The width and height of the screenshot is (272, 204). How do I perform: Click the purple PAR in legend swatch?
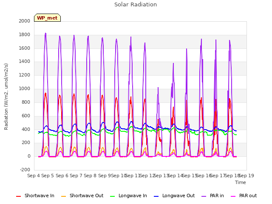coord(204,196)
